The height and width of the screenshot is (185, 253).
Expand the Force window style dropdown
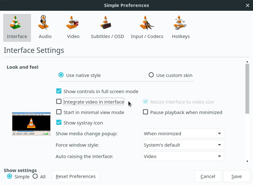(183, 145)
